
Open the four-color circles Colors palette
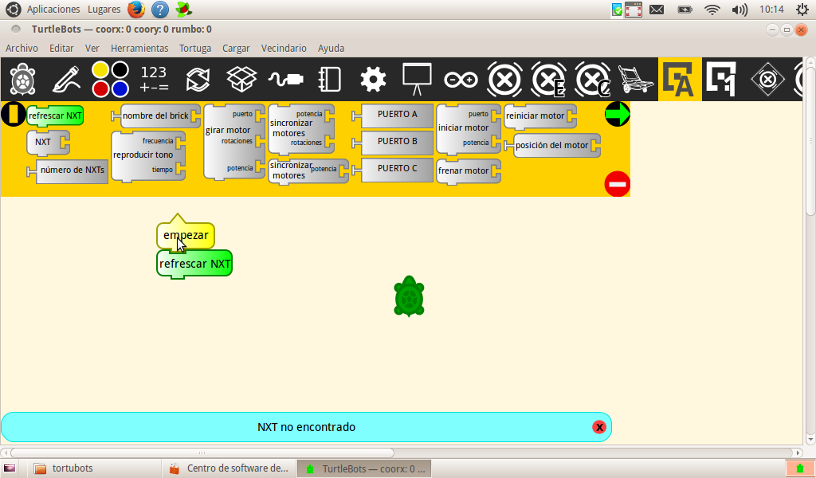110,80
